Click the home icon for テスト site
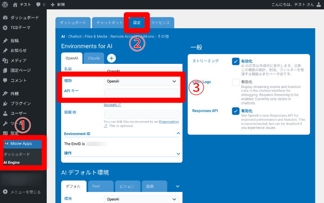 click(x=15, y=5)
